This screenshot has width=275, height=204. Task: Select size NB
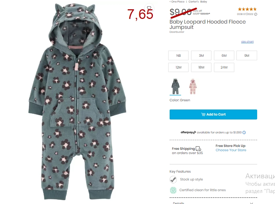178,56
